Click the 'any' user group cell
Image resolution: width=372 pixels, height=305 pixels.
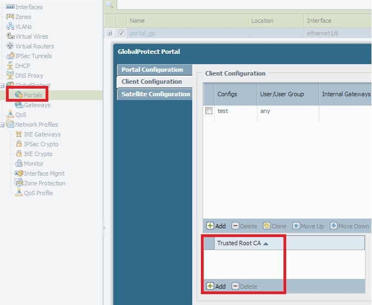point(265,111)
